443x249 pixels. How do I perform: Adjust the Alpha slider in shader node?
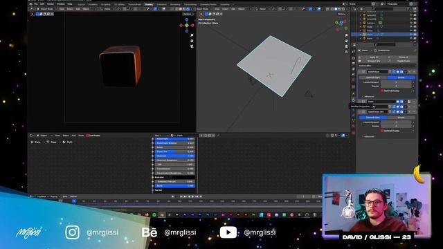tap(175, 186)
